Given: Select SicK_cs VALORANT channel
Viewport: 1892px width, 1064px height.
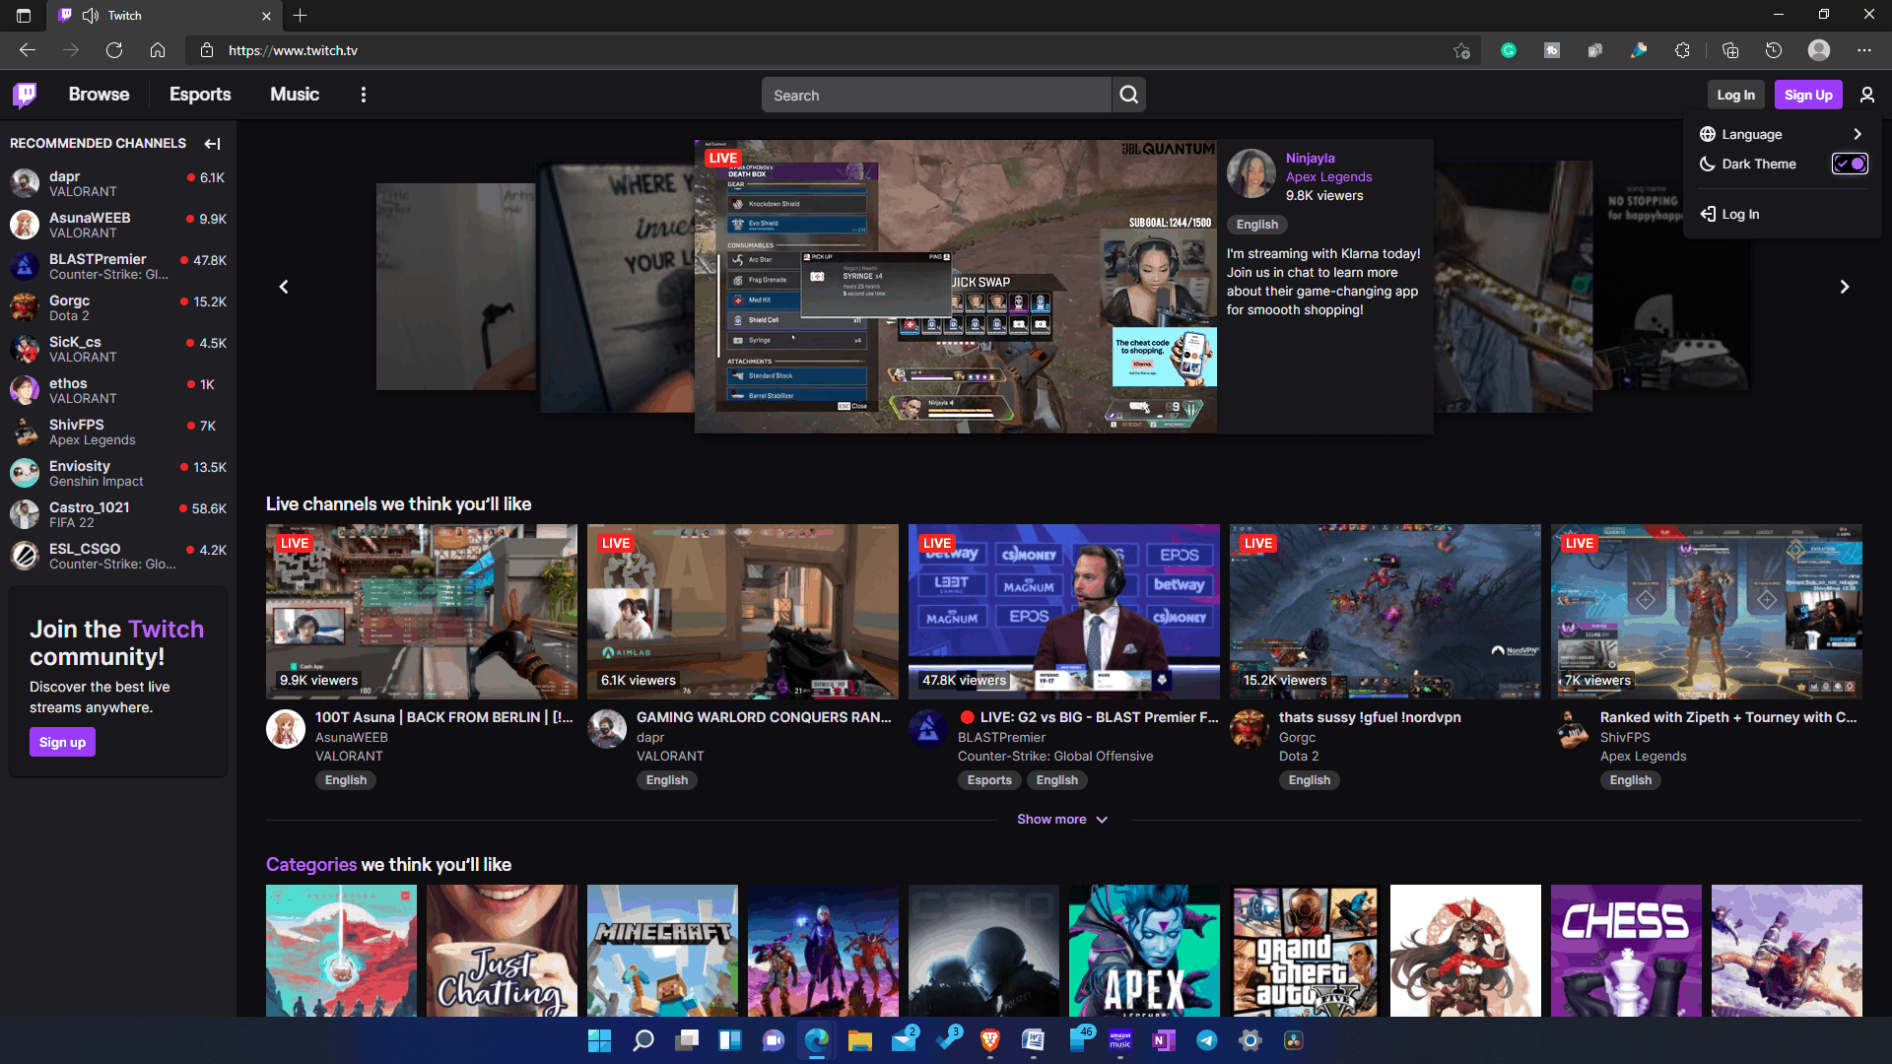Looking at the screenshot, I should click(x=118, y=349).
